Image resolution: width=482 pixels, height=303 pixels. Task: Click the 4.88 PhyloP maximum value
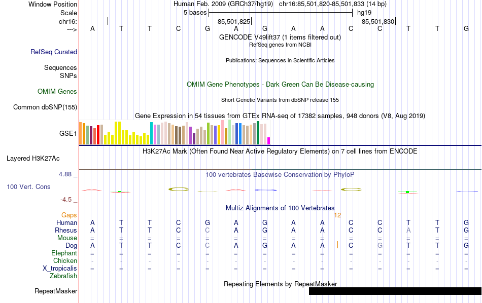[x=65, y=174]
